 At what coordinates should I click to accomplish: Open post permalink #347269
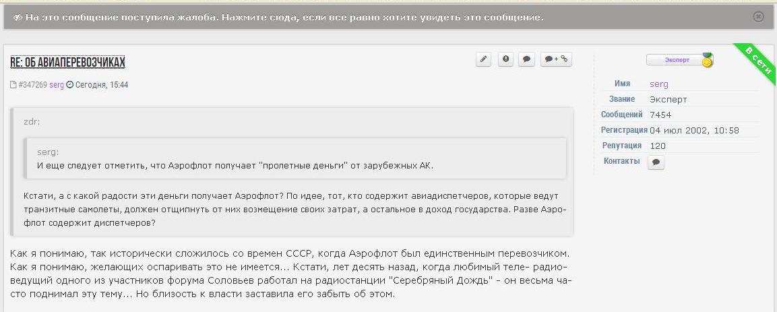click(32, 85)
